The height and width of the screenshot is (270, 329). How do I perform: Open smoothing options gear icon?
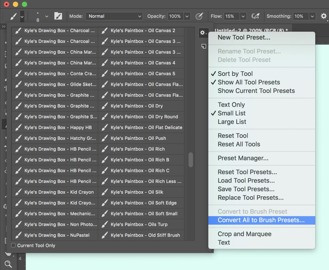click(324, 16)
